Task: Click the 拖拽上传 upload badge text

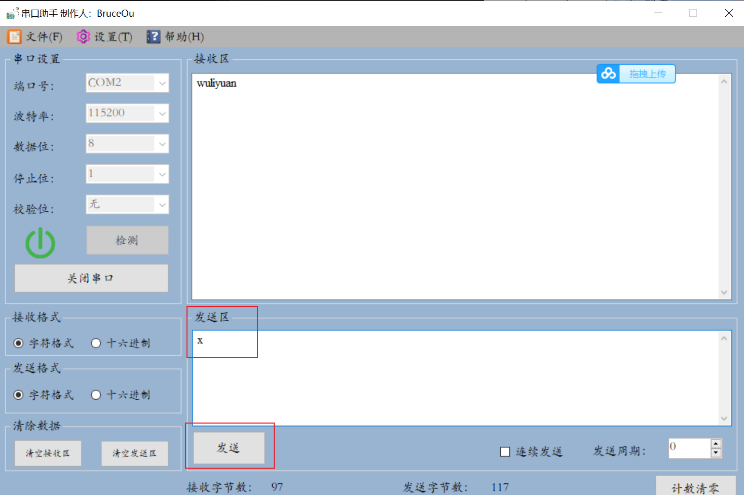Action: [647, 74]
